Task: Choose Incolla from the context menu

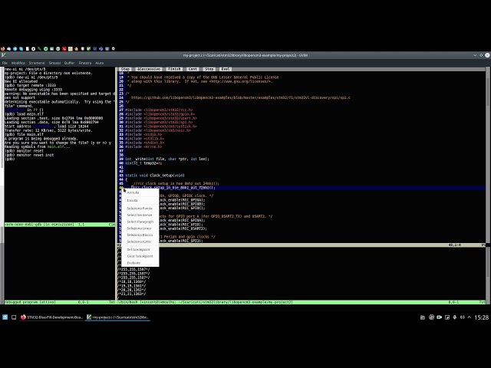Action: coord(140,200)
